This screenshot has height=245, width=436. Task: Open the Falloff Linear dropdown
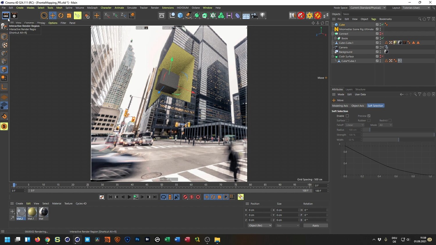pos(355,125)
